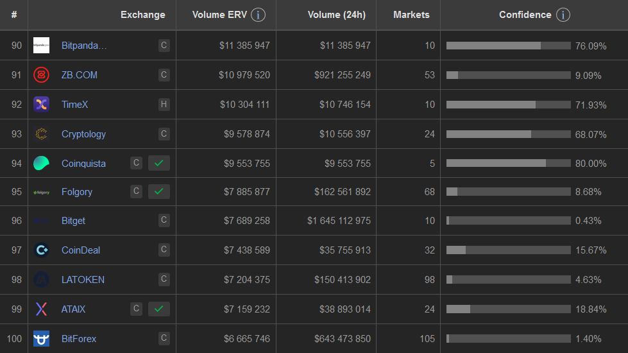
Task: Click the Cryptology logo icon
Action: 41,134
